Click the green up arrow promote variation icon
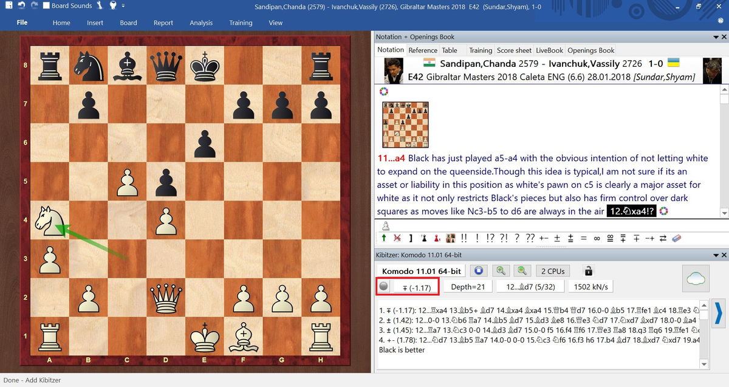Image resolution: width=729 pixels, height=387 pixels. 384,238
